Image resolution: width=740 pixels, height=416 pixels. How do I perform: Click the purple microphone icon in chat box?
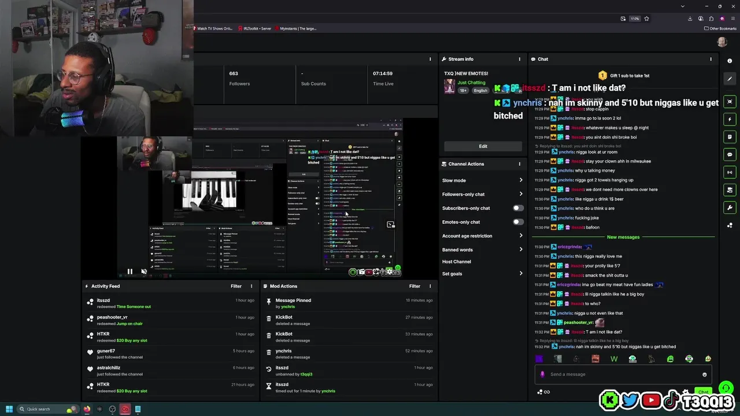[x=542, y=374]
